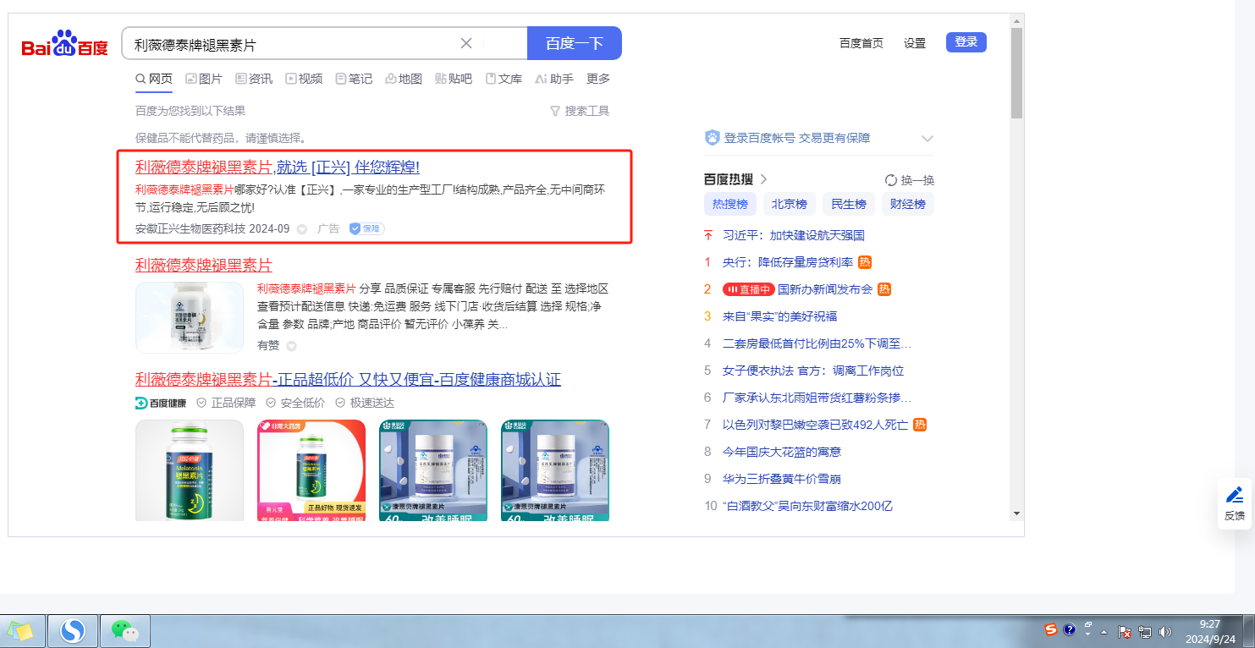Click the top arrow icon beside 习近平 headline
The height and width of the screenshot is (648, 1255).
click(708, 235)
